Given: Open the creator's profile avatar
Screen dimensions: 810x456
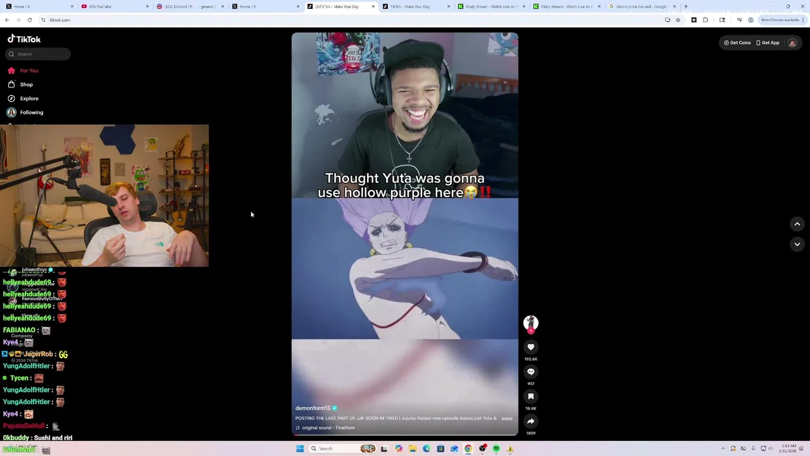Looking at the screenshot, I should (531, 323).
